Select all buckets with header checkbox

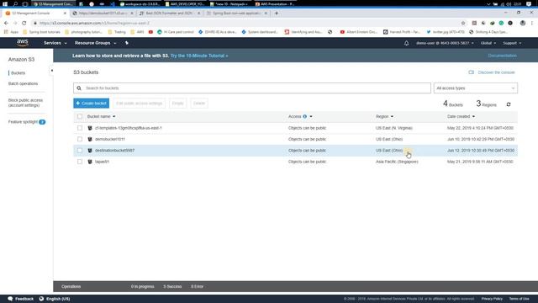(x=80, y=116)
